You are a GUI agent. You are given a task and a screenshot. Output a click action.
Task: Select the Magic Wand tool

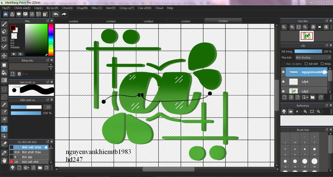pos(4,104)
